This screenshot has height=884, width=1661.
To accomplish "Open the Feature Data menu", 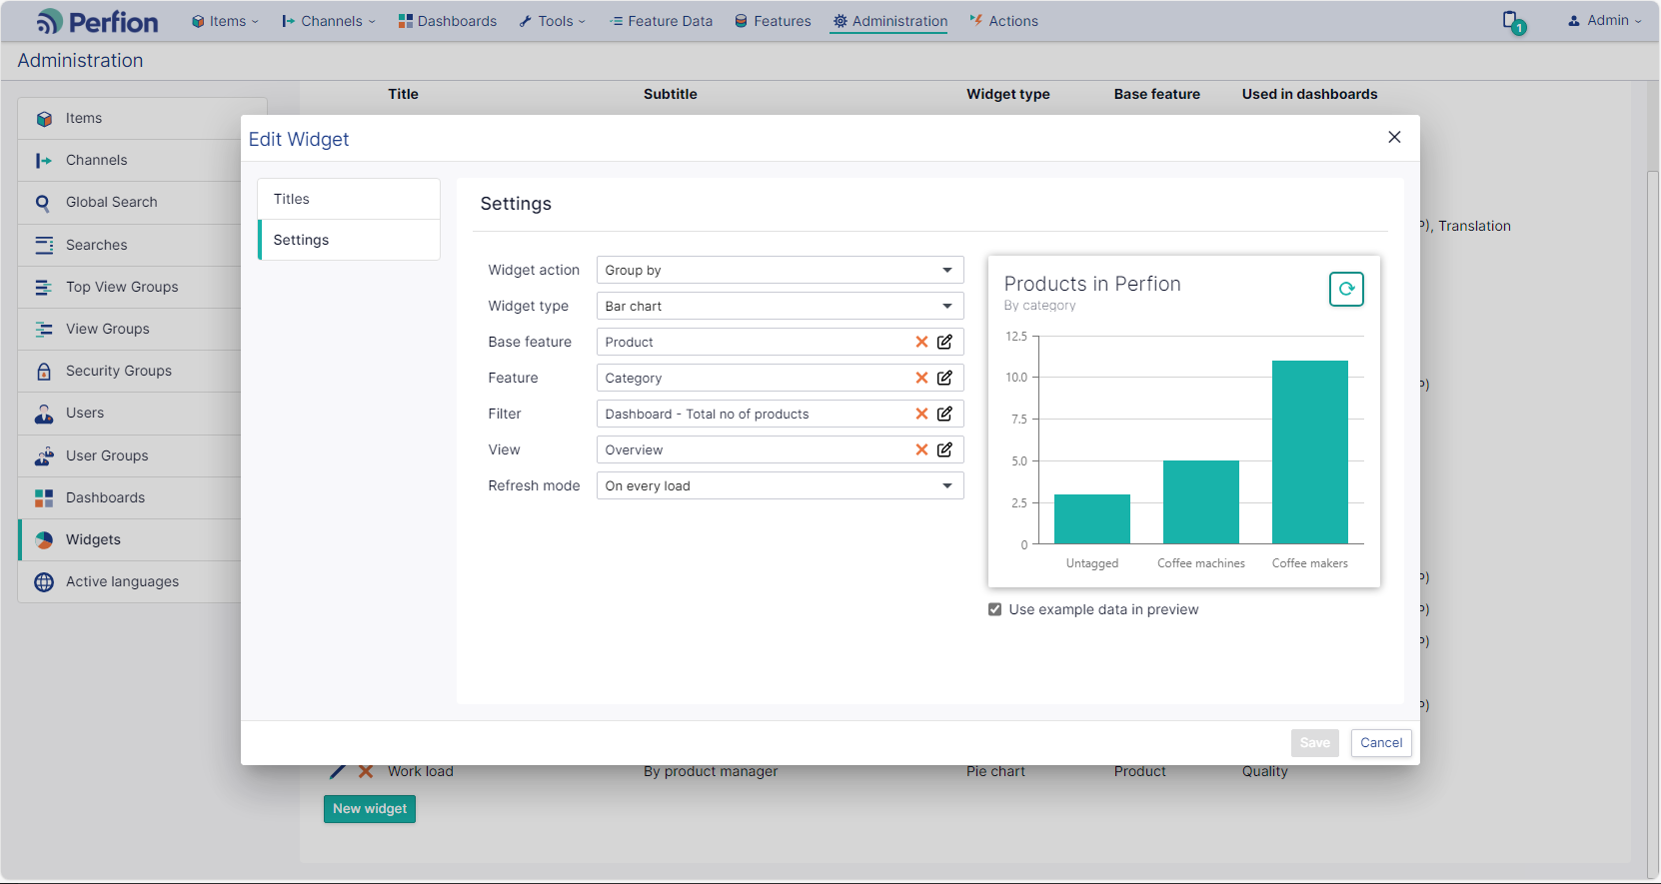I will [x=661, y=21].
